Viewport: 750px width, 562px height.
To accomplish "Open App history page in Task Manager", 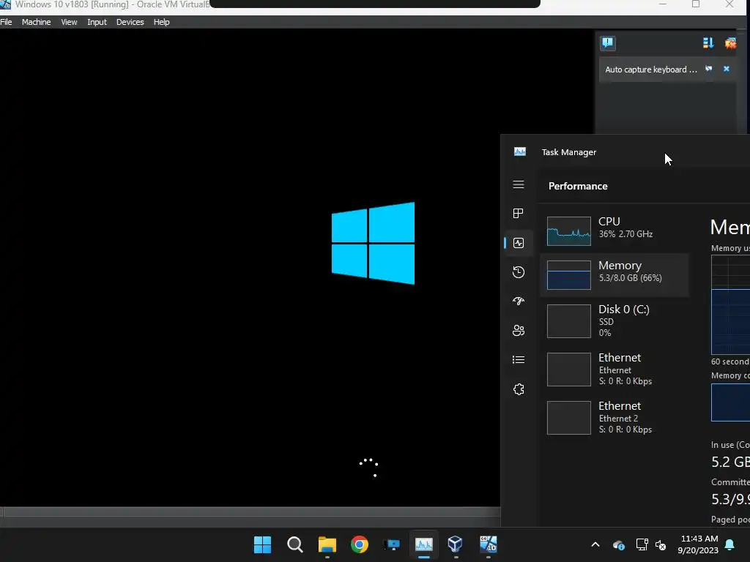I will coord(519,272).
